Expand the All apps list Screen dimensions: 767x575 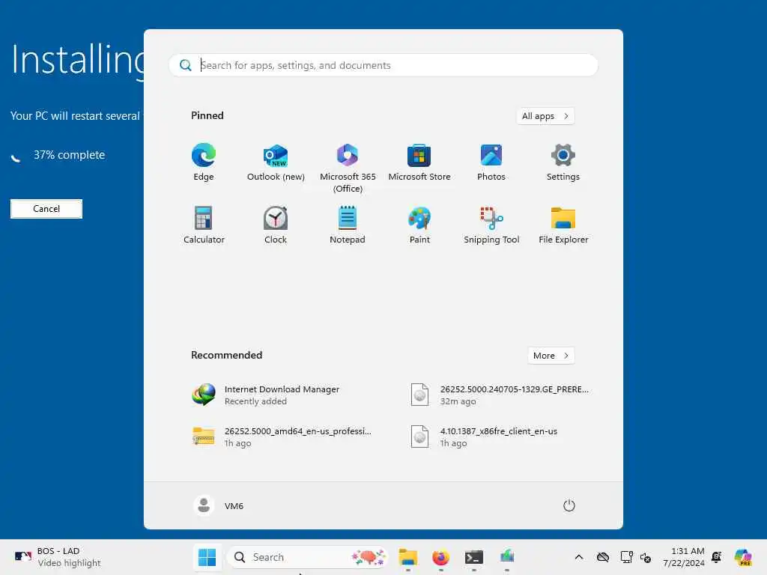pyautogui.click(x=545, y=116)
